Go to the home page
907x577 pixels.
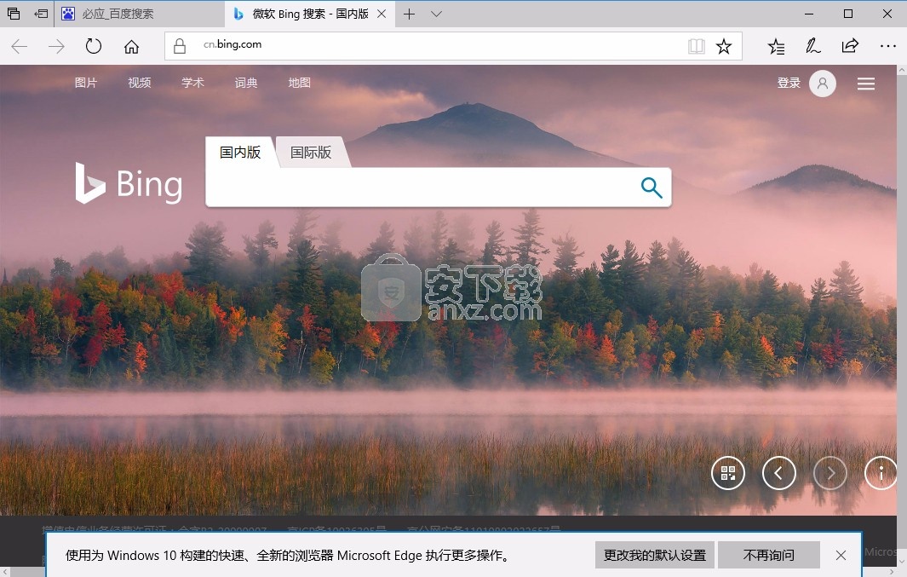coord(132,46)
